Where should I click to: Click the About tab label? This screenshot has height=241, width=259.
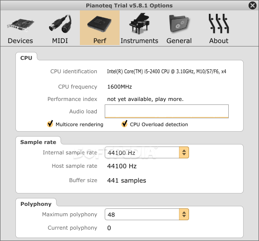(219, 41)
